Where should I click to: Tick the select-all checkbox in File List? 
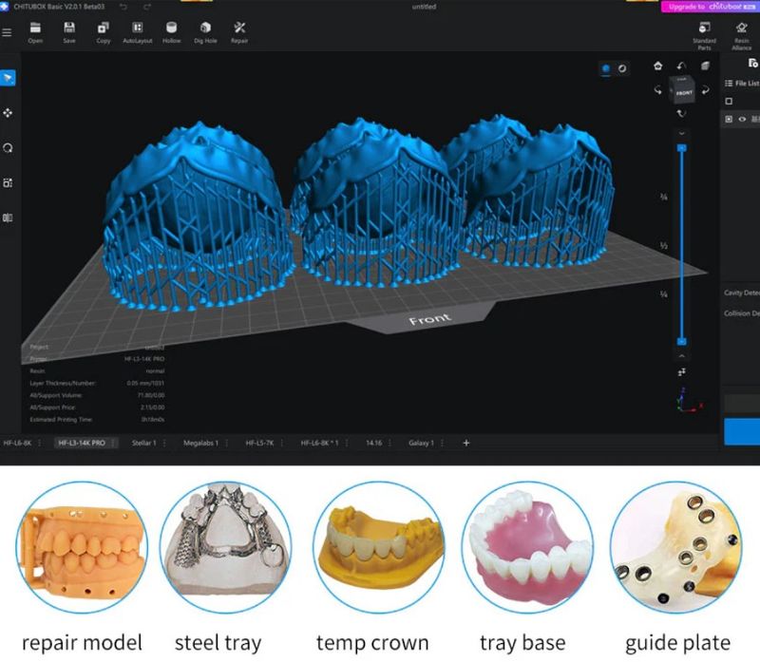pyautogui.click(x=729, y=101)
